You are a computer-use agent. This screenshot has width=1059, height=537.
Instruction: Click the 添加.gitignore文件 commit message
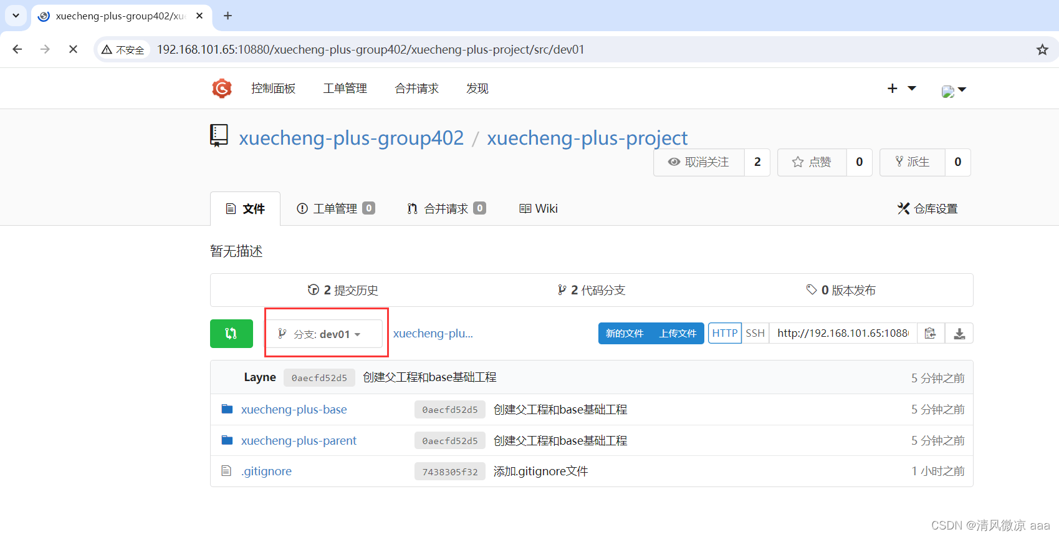click(x=541, y=471)
